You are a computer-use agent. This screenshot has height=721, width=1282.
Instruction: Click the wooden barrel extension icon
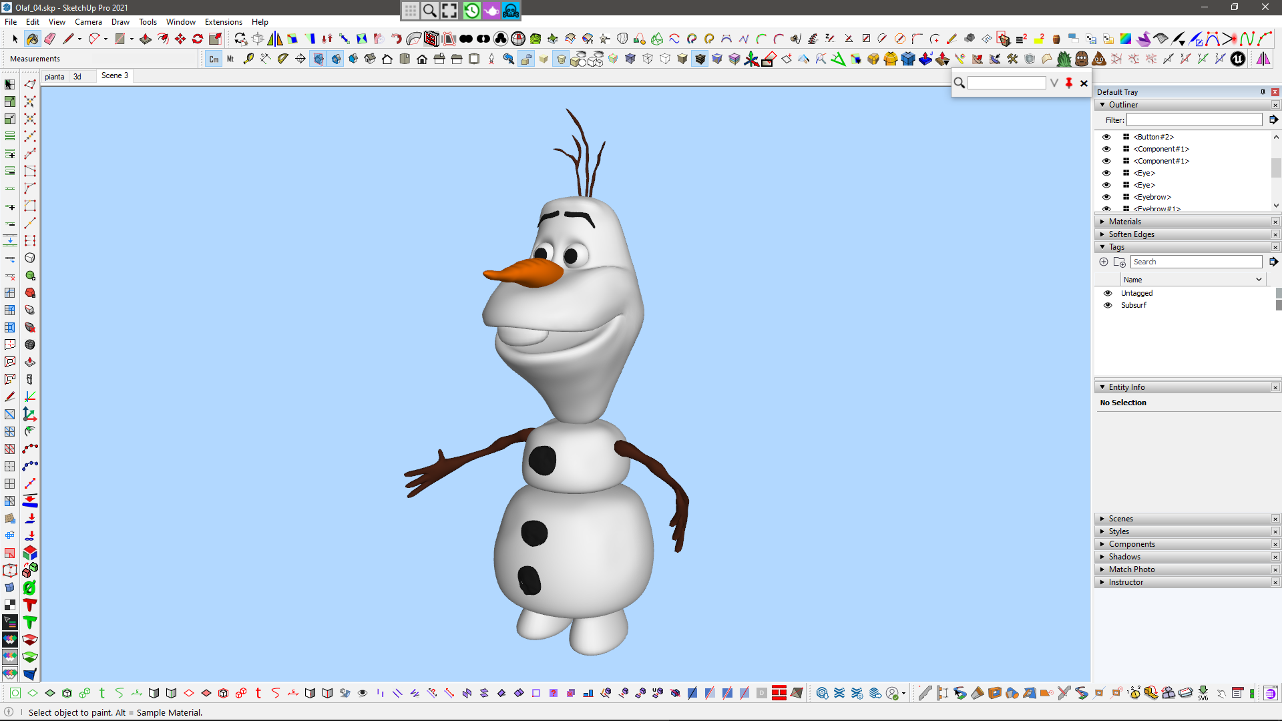(1056, 39)
